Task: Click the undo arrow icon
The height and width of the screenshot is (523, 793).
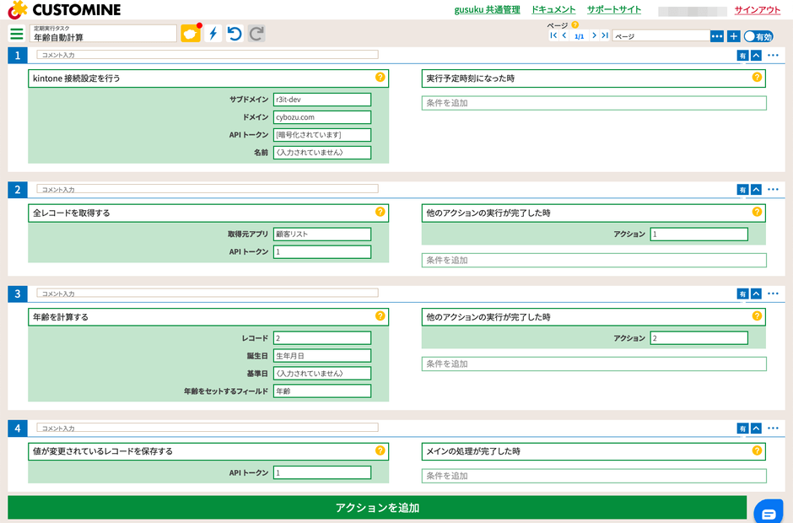Action: [234, 33]
